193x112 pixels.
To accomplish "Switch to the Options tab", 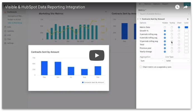I will 157,4.
